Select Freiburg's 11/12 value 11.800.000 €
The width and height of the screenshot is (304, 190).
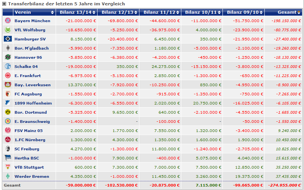[166, 149]
